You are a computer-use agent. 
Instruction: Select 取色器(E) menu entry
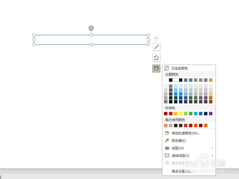click(179, 141)
